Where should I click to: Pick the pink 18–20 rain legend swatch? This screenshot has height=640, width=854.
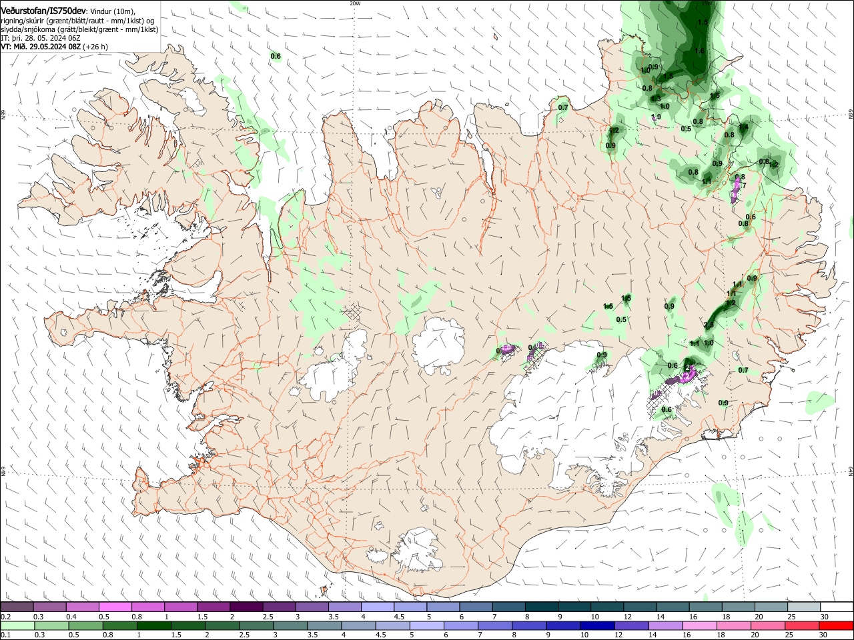[733, 625]
